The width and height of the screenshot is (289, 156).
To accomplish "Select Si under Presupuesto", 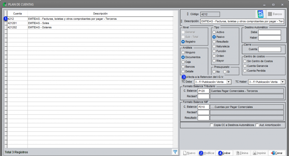I will click(x=225, y=71).
